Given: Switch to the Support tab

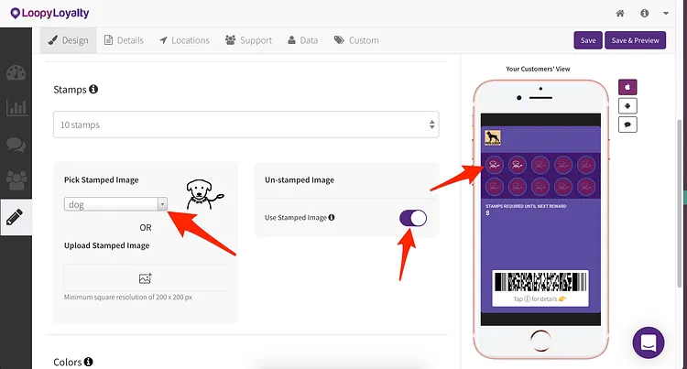Looking at the screenshot, I should click(x=248, y=40).
